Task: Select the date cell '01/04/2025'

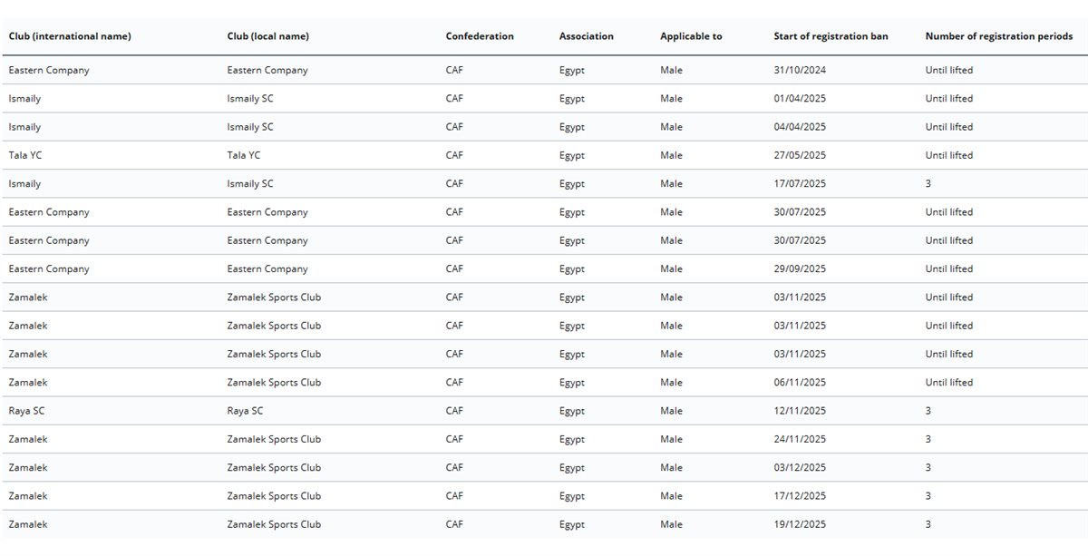Action: [800, 98]
